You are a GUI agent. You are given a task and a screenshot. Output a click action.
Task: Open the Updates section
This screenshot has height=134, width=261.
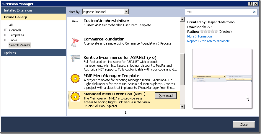click(34, 53)
